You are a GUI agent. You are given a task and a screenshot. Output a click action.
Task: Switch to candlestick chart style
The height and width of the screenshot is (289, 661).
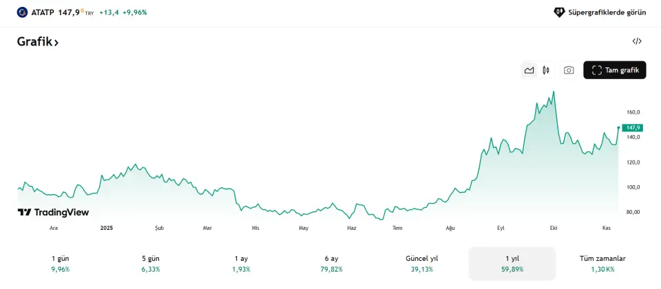546,70
